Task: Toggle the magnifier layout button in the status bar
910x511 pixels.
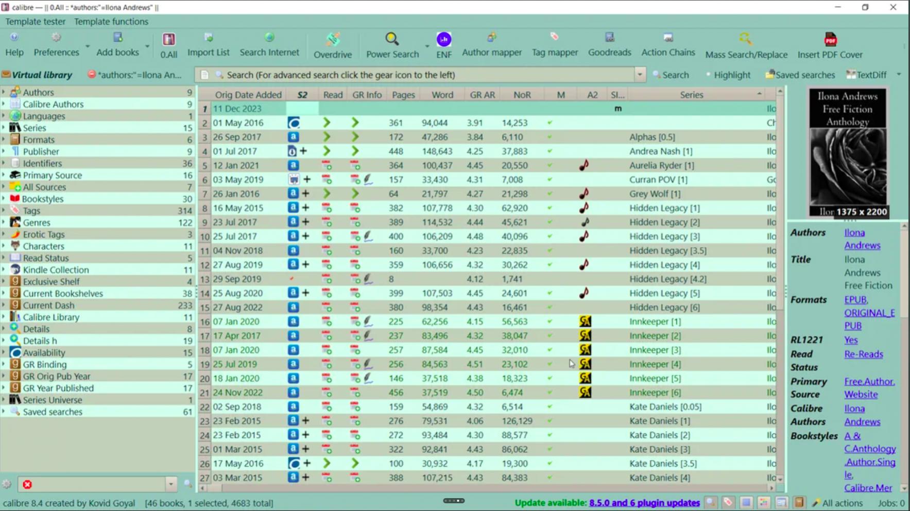Action: (711, 502)
